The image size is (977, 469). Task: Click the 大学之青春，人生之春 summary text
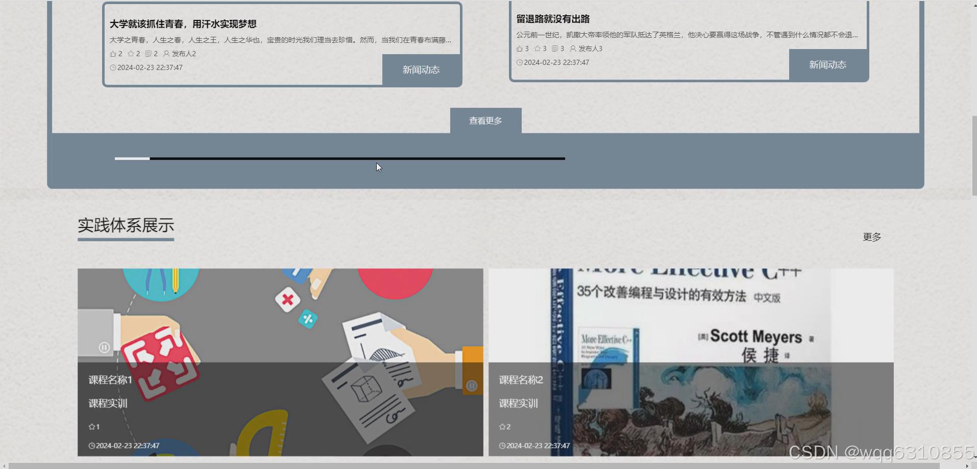pos(280,40)
